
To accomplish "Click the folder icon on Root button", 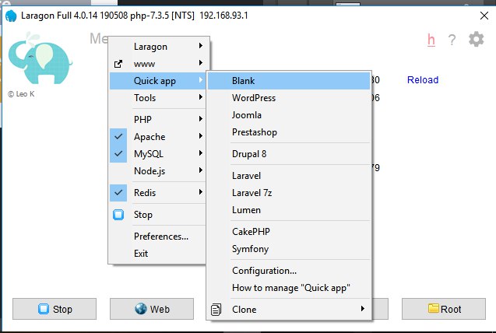I will [x=434, y=308].
